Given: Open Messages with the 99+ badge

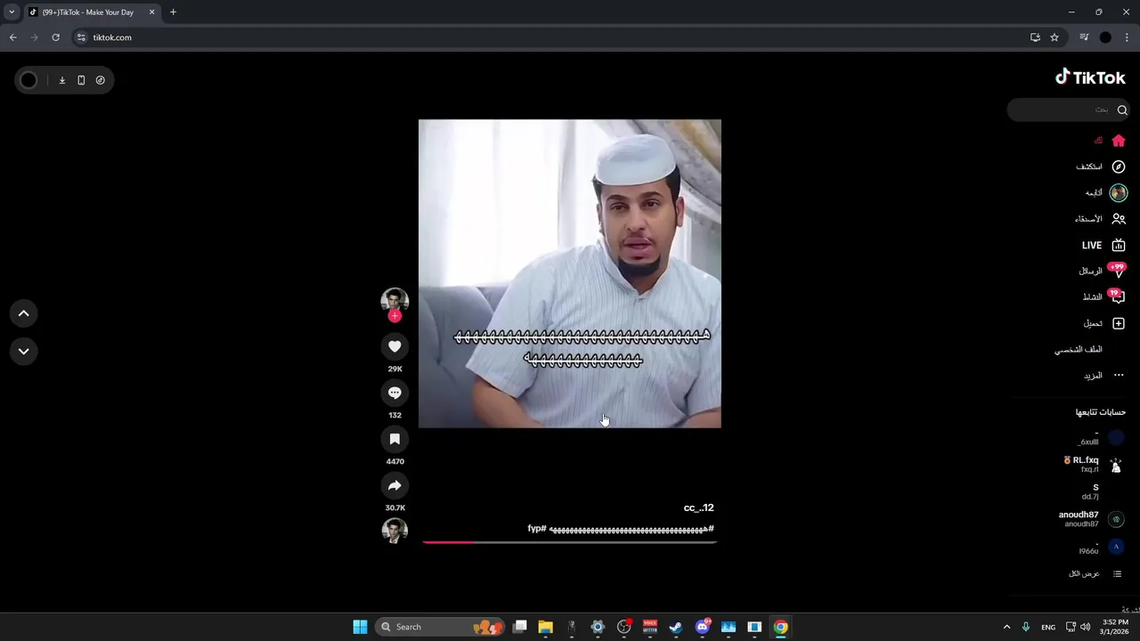Looking at the screenshot, I should point(1118,271).
